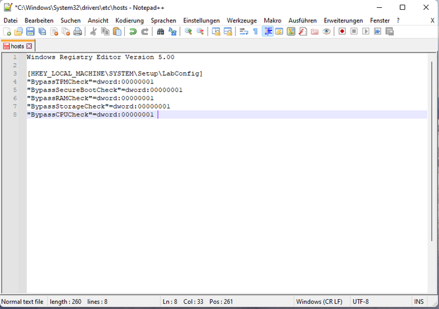The height and width of the screenshot is (309, 439).
Task: Click line 3 with HKEY_LOCAL_MACHINE text
Action: point(115,74)
